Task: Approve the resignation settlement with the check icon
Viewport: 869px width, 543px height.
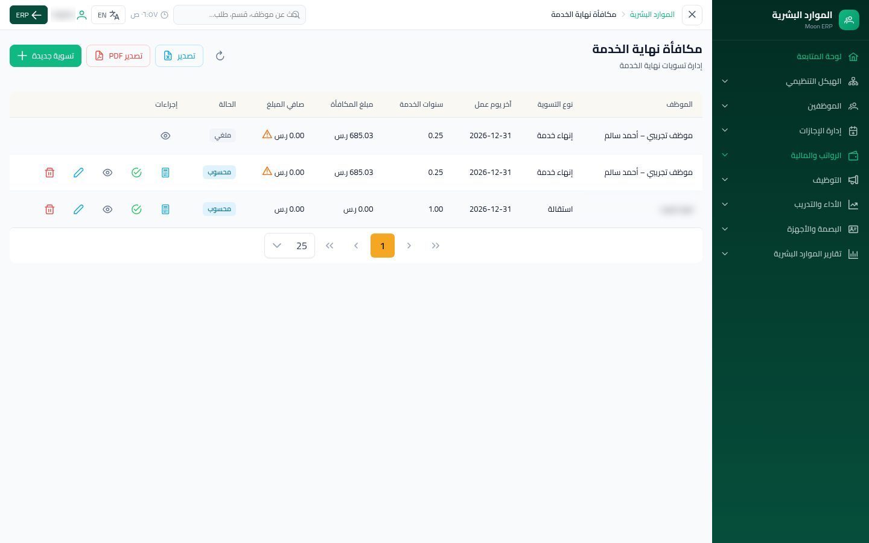Action: tap(136, 209)
